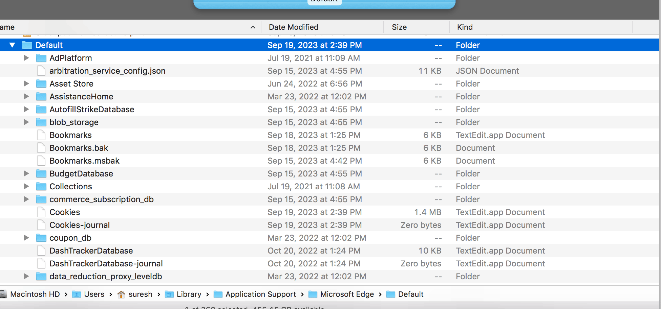Click the home icon beside suresh

tap(122, 294)
